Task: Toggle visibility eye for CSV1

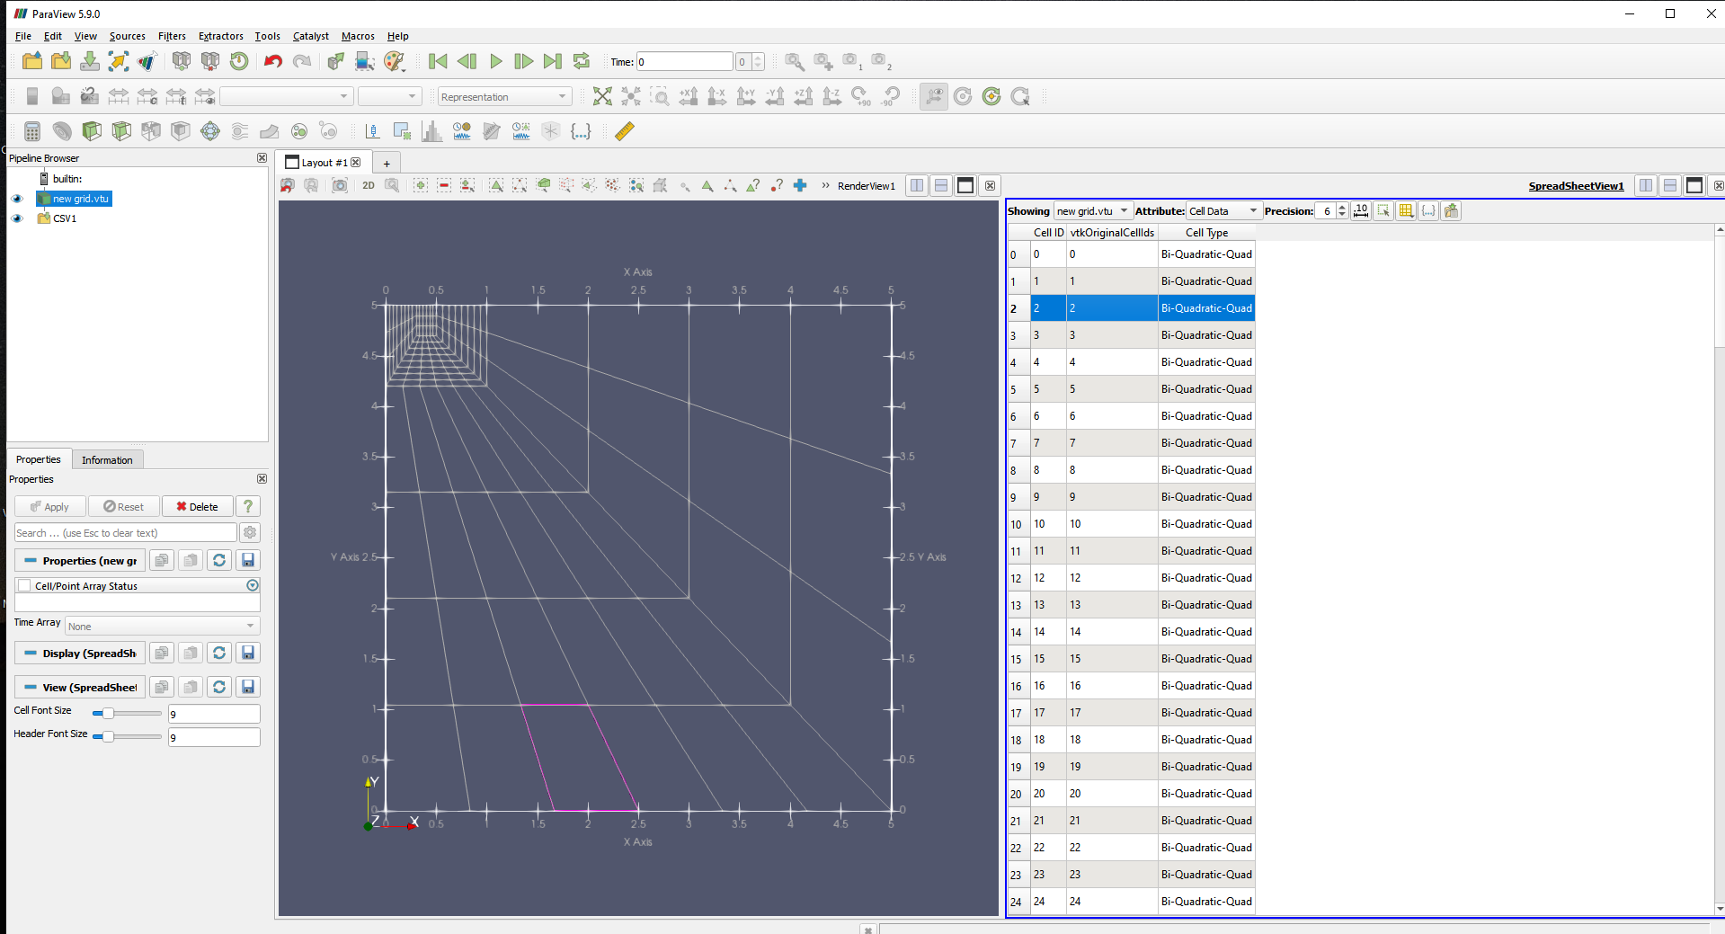Action: 17,218
